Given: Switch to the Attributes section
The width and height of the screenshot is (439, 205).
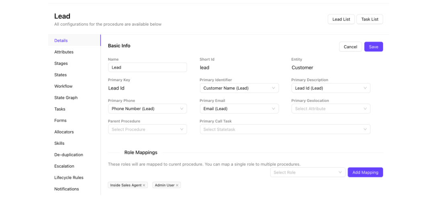Looking at the screenshot, I should point(64,52).
